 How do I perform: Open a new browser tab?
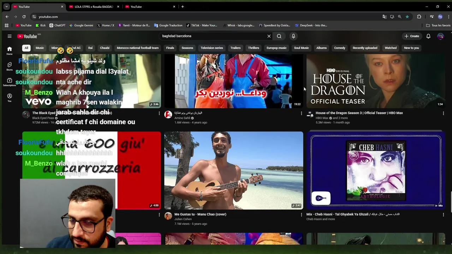[183, 7]
